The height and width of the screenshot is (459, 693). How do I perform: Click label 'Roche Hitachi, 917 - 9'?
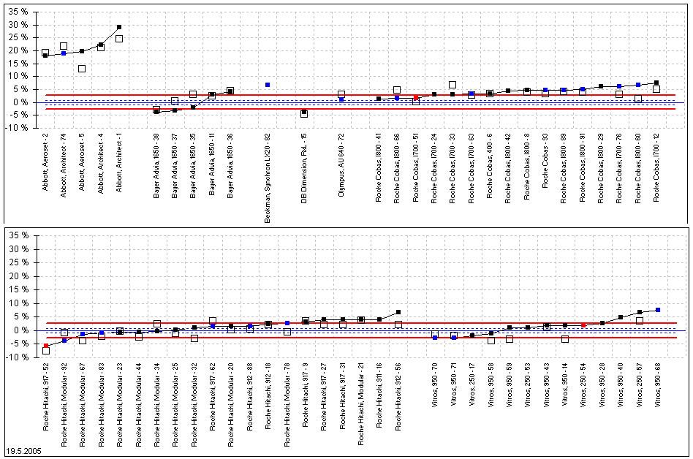[x=305, y=395]
